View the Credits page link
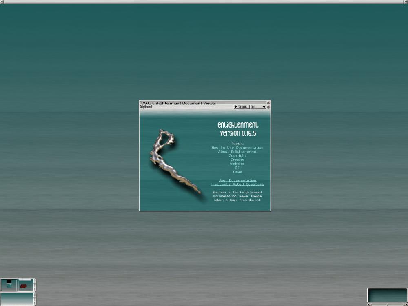 [x=237, y=160]
